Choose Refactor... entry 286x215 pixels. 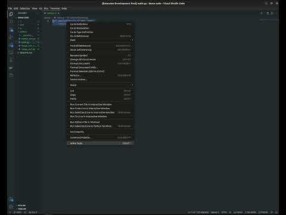[100, 75]
